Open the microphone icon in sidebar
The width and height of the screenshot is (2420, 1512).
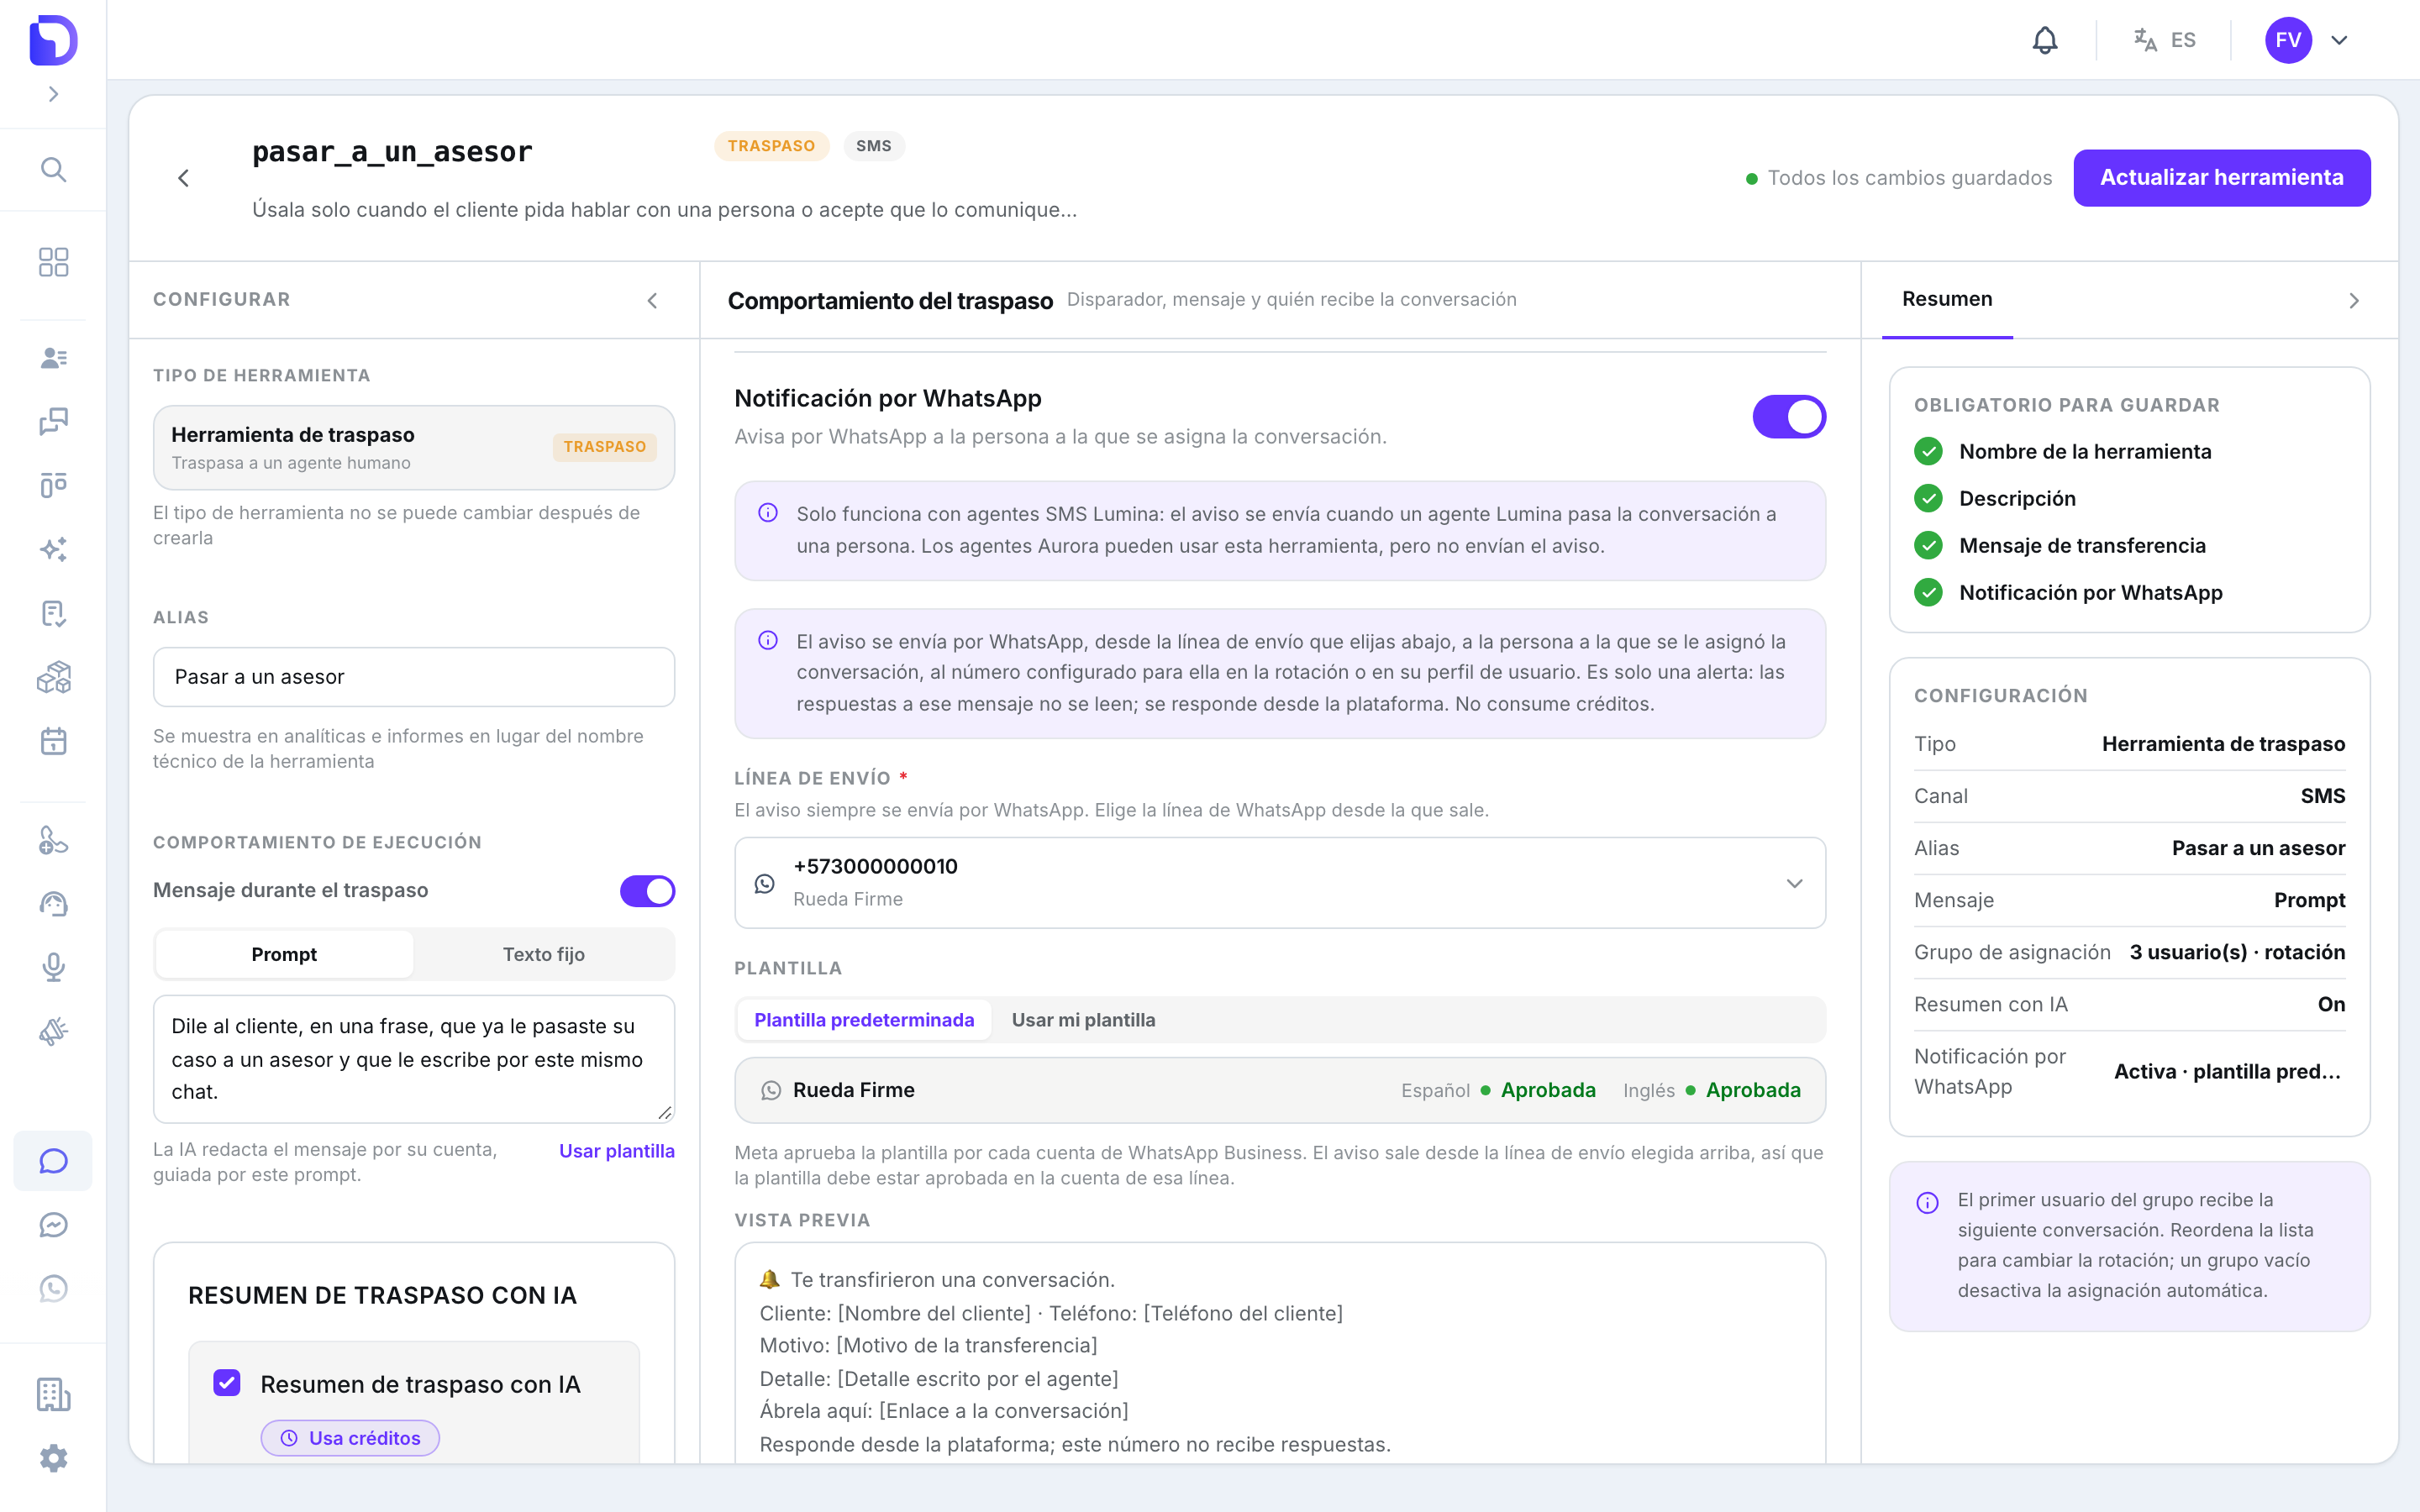pyautogui.click(x=53, y=967)
